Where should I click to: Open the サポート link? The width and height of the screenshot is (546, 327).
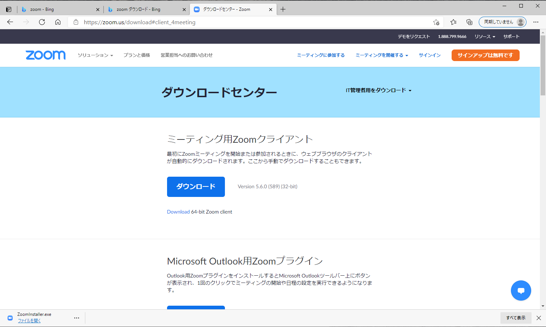[511, 36]
